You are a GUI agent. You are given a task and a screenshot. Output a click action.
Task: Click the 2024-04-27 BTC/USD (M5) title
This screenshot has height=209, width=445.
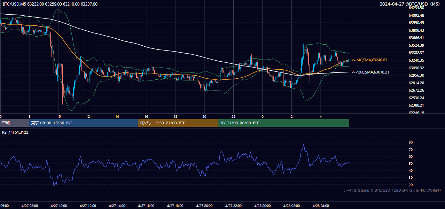coord(410,4)
